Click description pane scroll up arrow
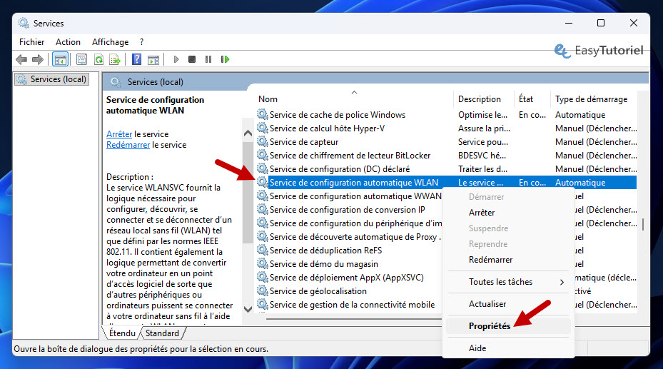663x369 pixels. tap(248, 133)
